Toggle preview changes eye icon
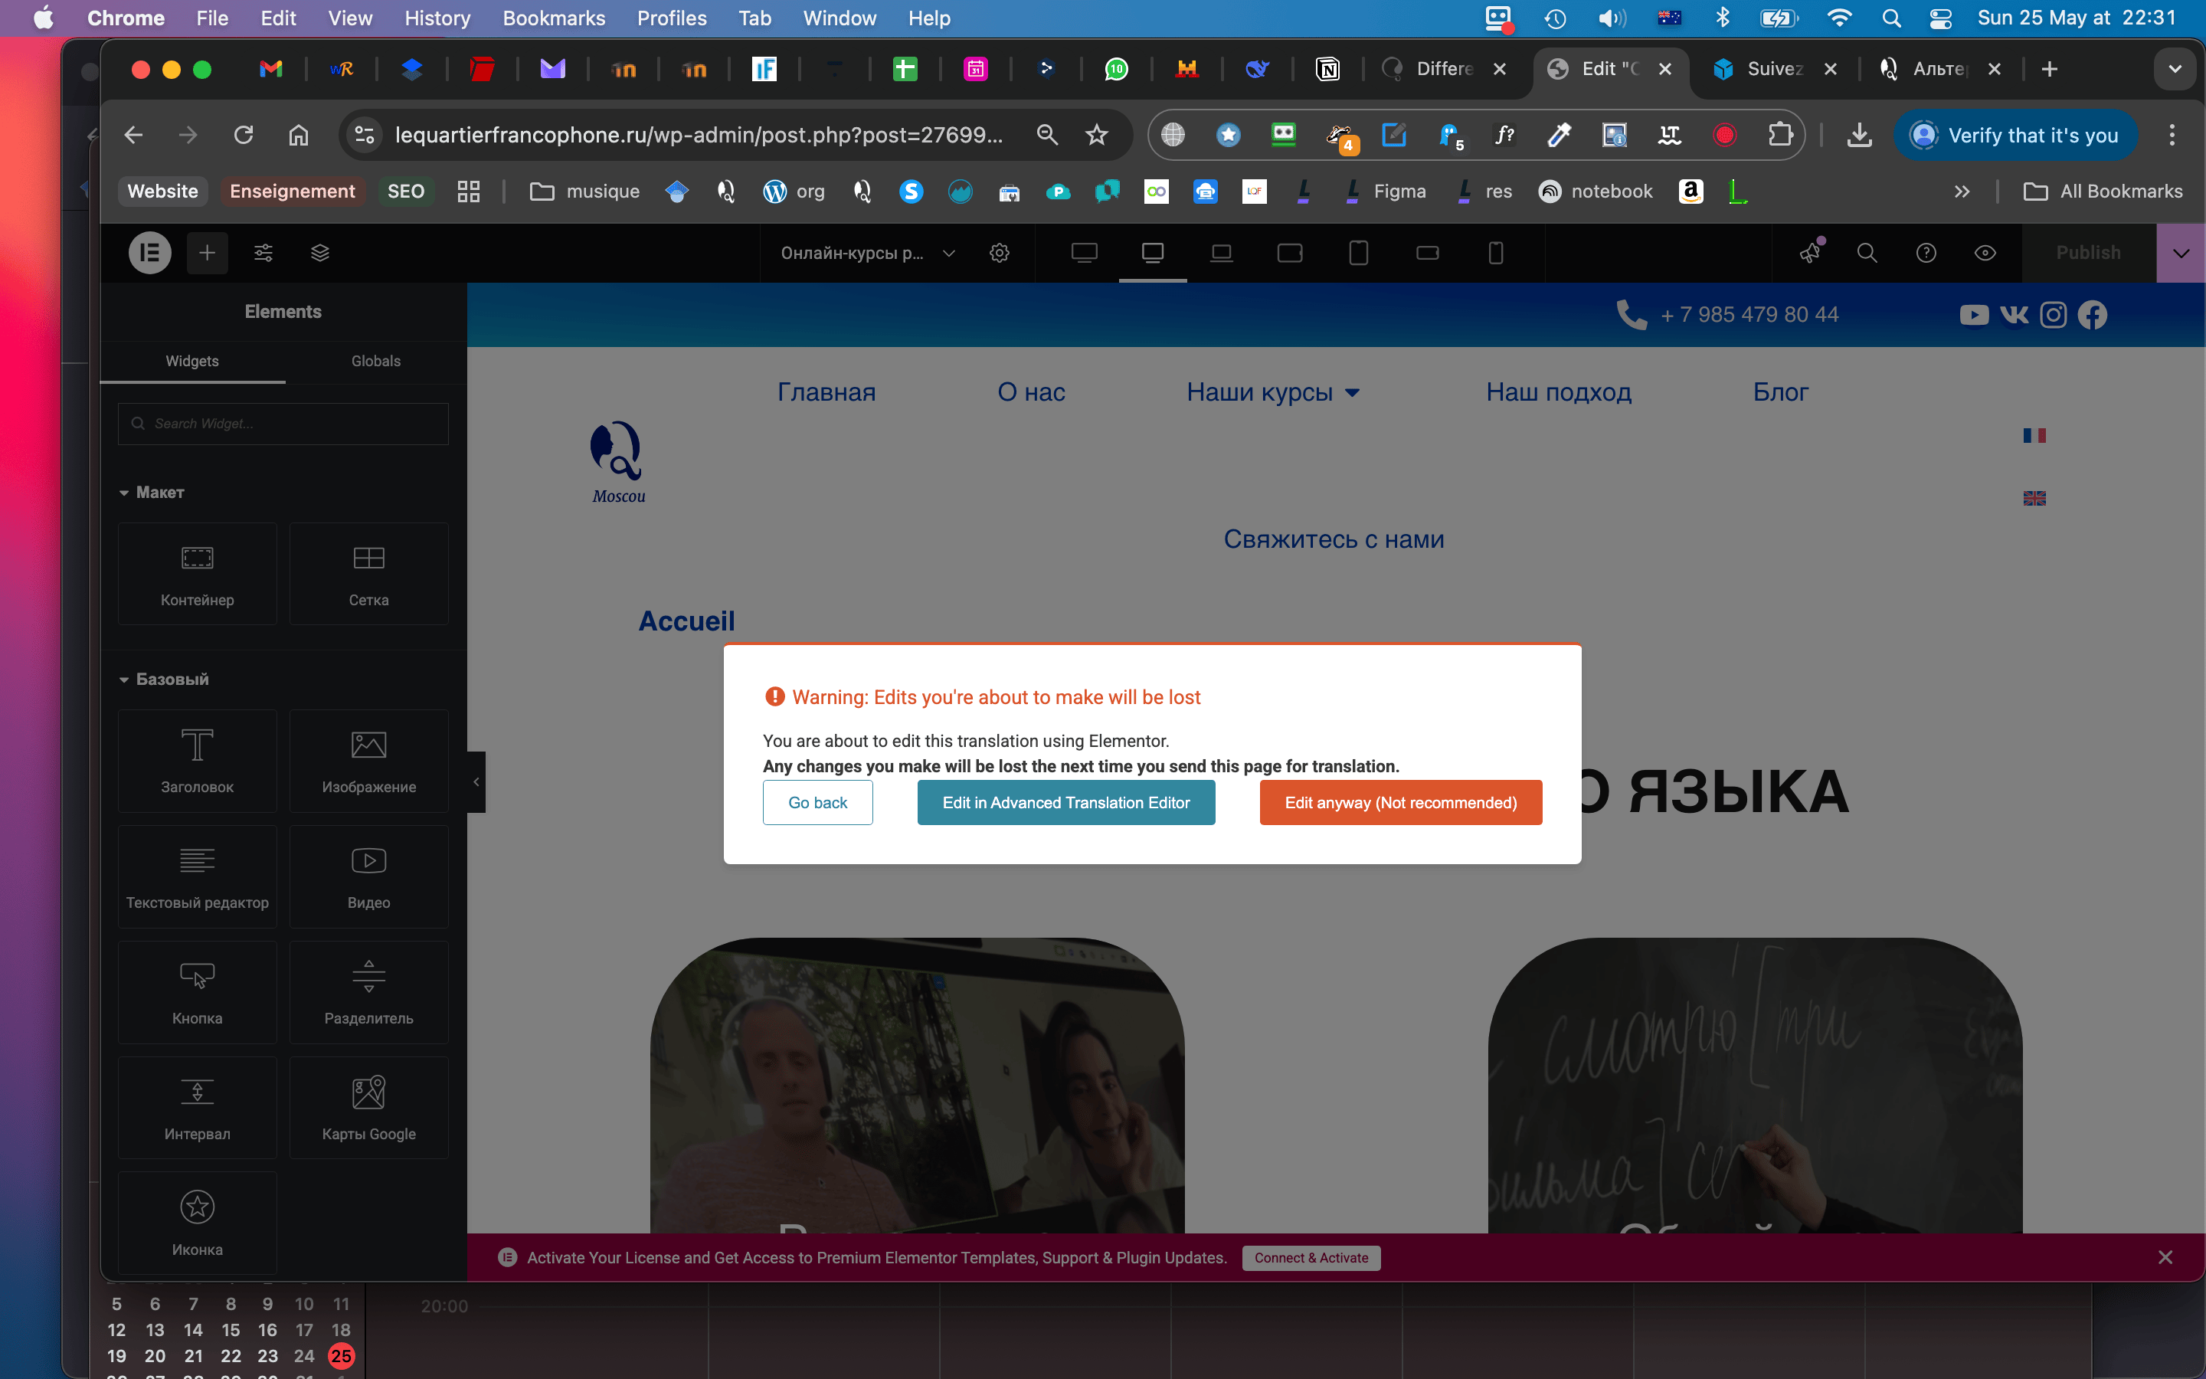 coord(1985,253)
